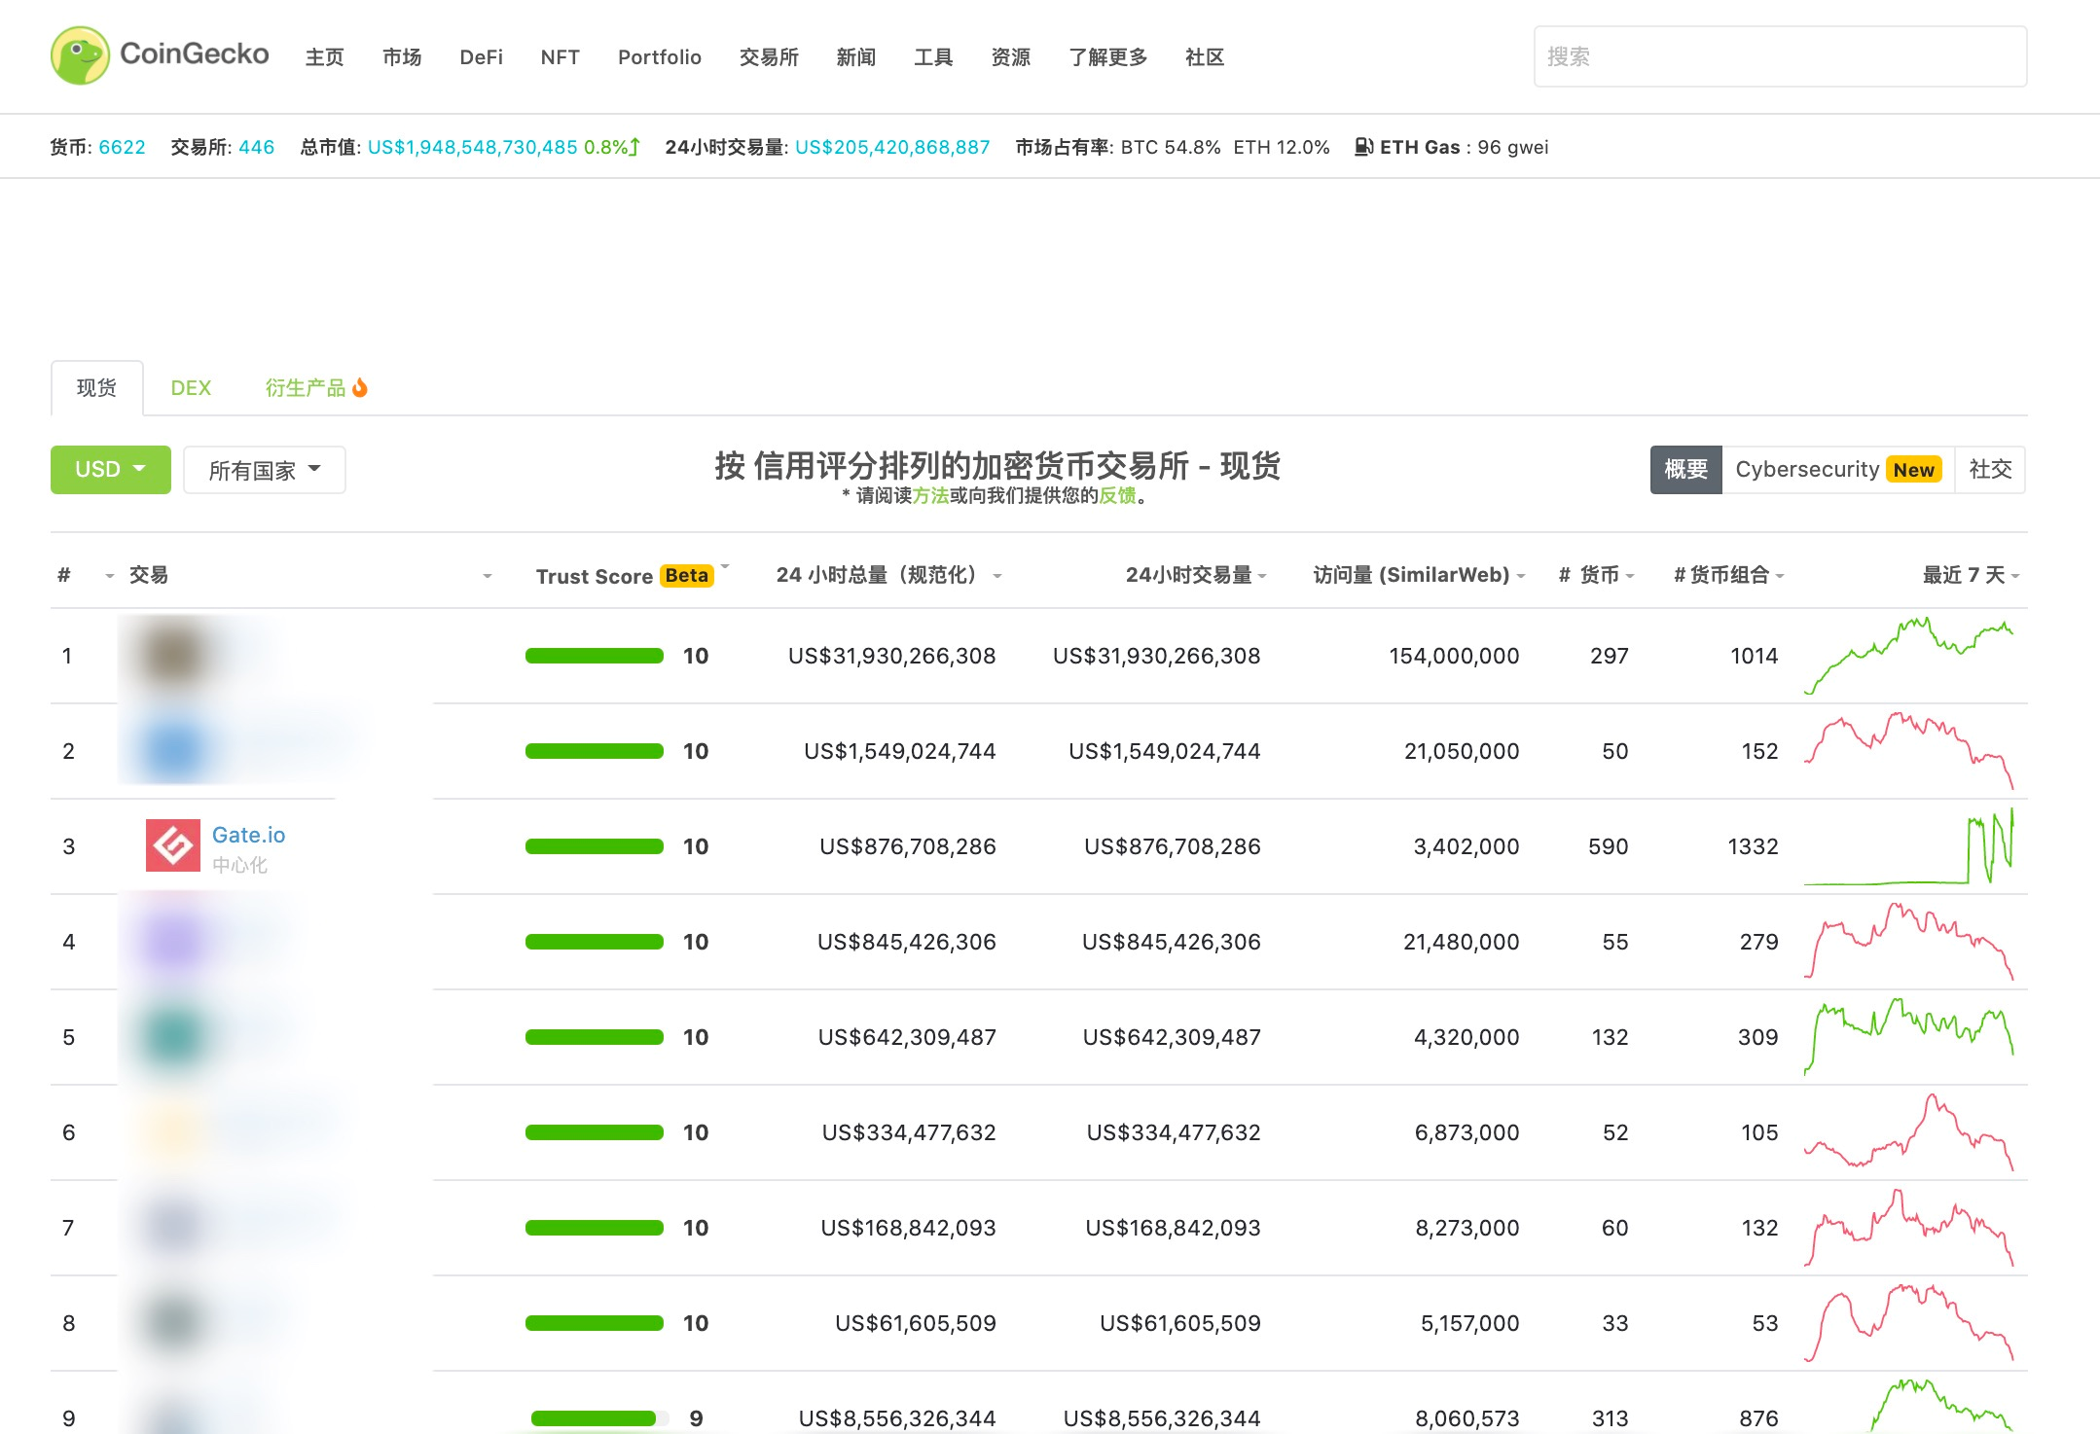
Task: Open the 市场 navigation menu
Action: (401, 57)
